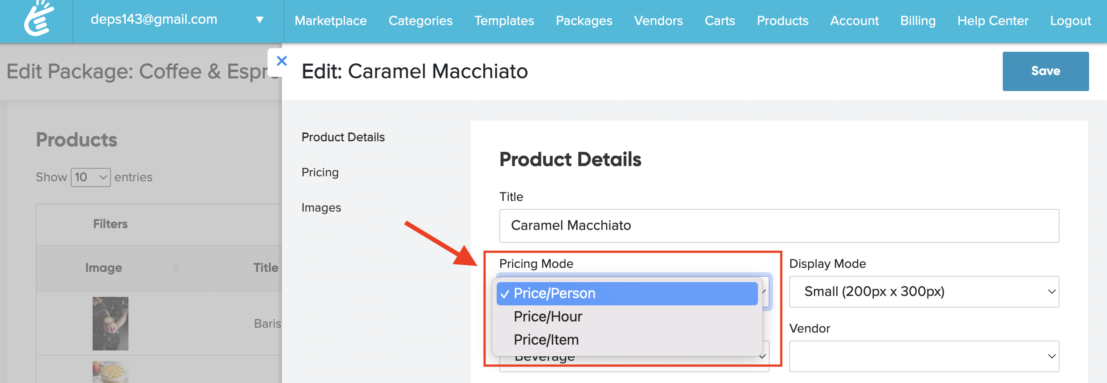Choose Price/Item from pricing list
Screen dimensions: 1107x383
(546, 340)
